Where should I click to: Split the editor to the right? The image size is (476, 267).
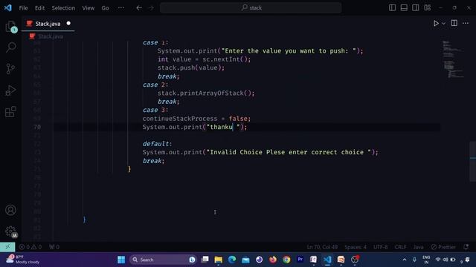pos(454,23)
